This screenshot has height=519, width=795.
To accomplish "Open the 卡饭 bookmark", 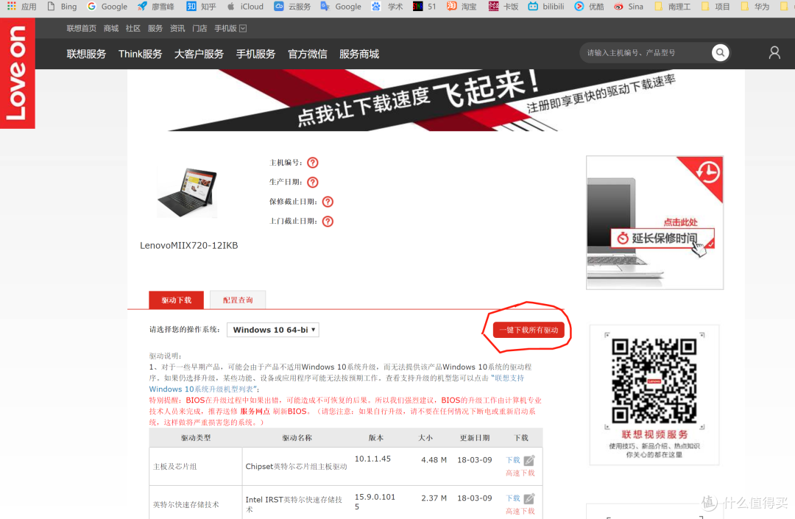I will [504, 7].
